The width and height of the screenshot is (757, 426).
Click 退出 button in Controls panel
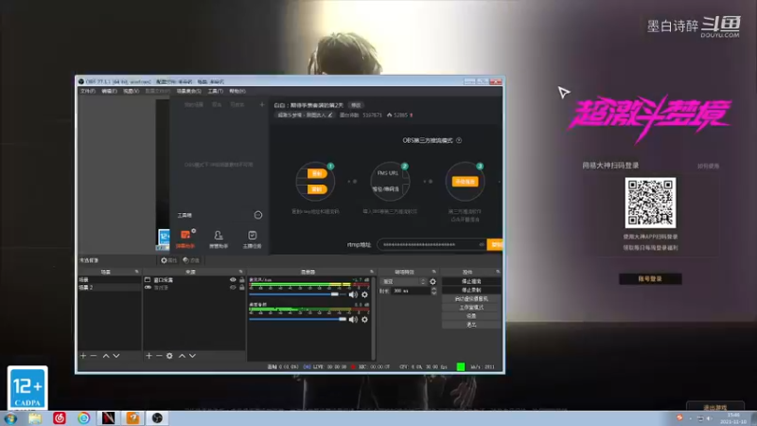click(x=471, y=325)
